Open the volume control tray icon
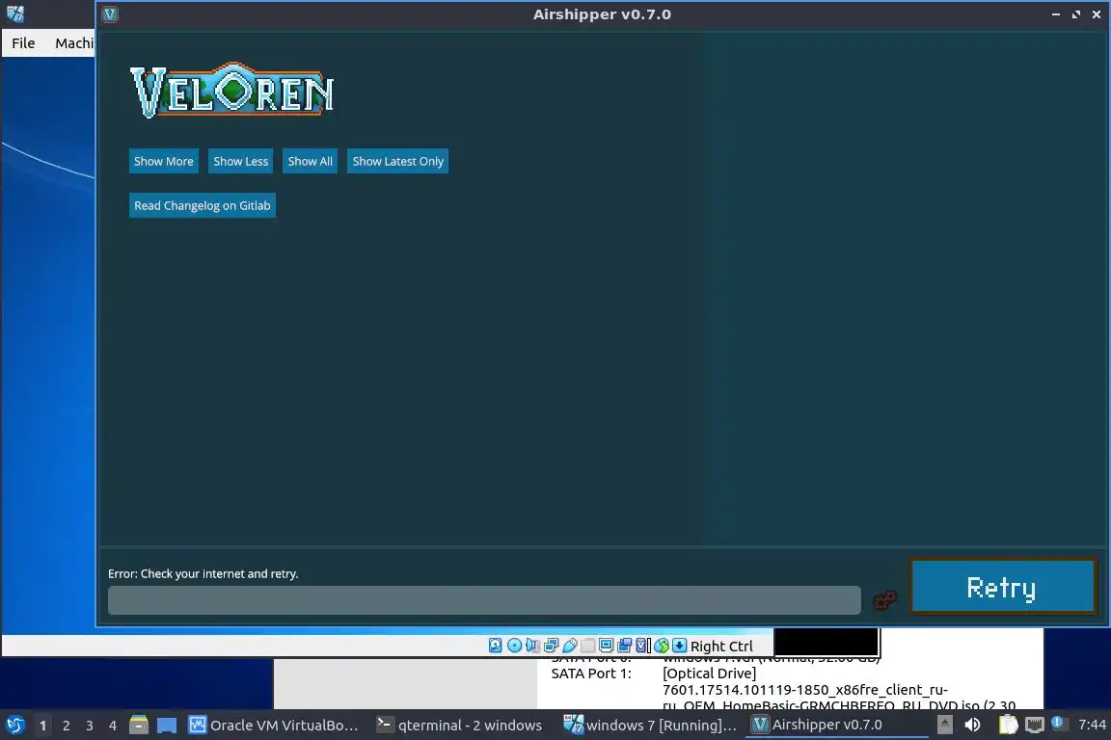Image resolution: width=1111 pixels, height=740 pixels. [973, 725]
